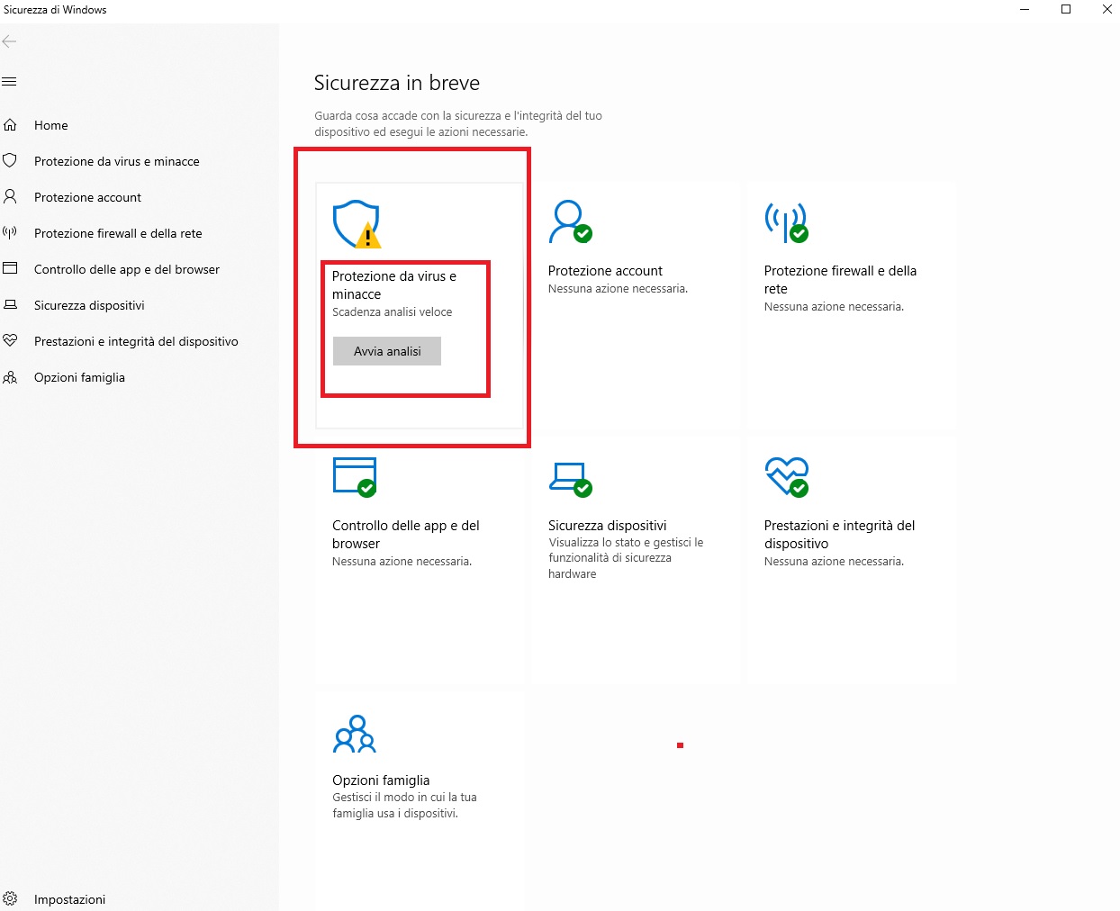Image resolution: width=1120 pixels, height=911 pixels.
Task: Click the firewall antenna icon in sidebar
Action: [11, 232]
